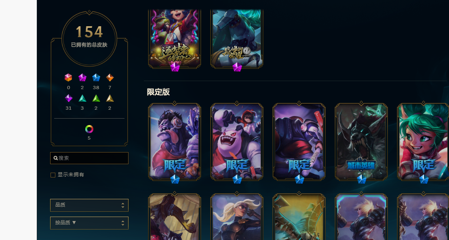Click the 搜索 search input field
449x240 pixels.
coord(89,158)
